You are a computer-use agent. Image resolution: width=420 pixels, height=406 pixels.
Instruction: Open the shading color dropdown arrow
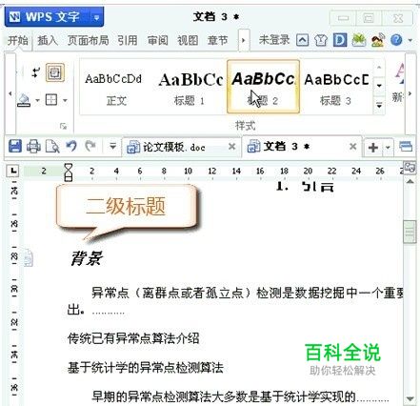pos(37,101)
